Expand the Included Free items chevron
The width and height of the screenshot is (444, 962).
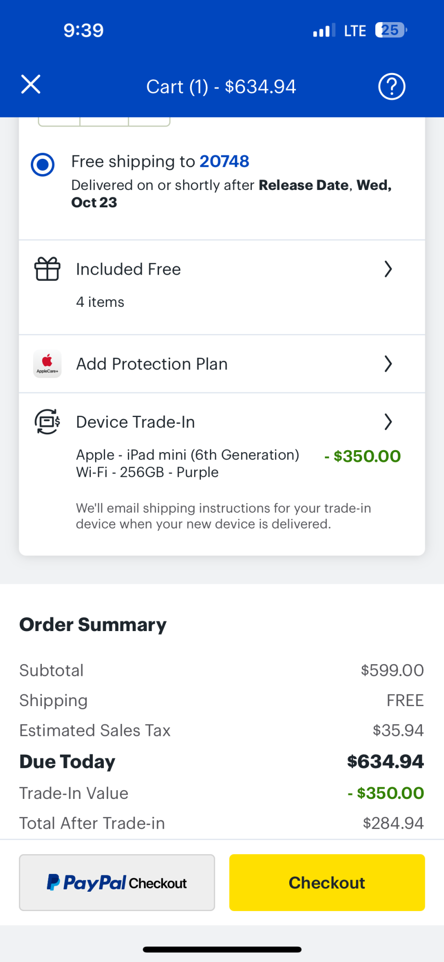point(388,269)
